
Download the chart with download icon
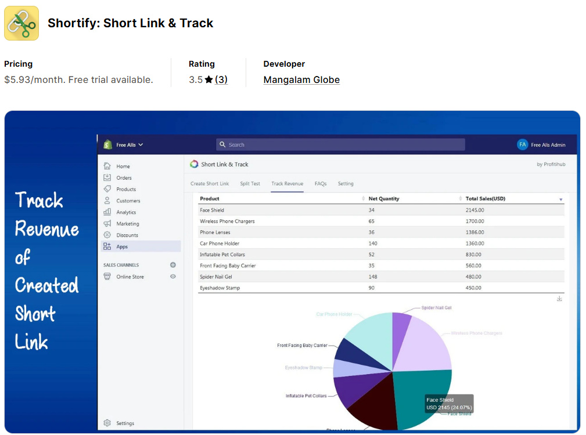pyautogui.click(x=559, y=299)
